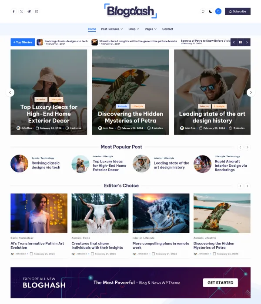This screenshot has height=304, width=261.
Task: Expand the Post Features dropdown menu
Action: (x=112, y=29)
